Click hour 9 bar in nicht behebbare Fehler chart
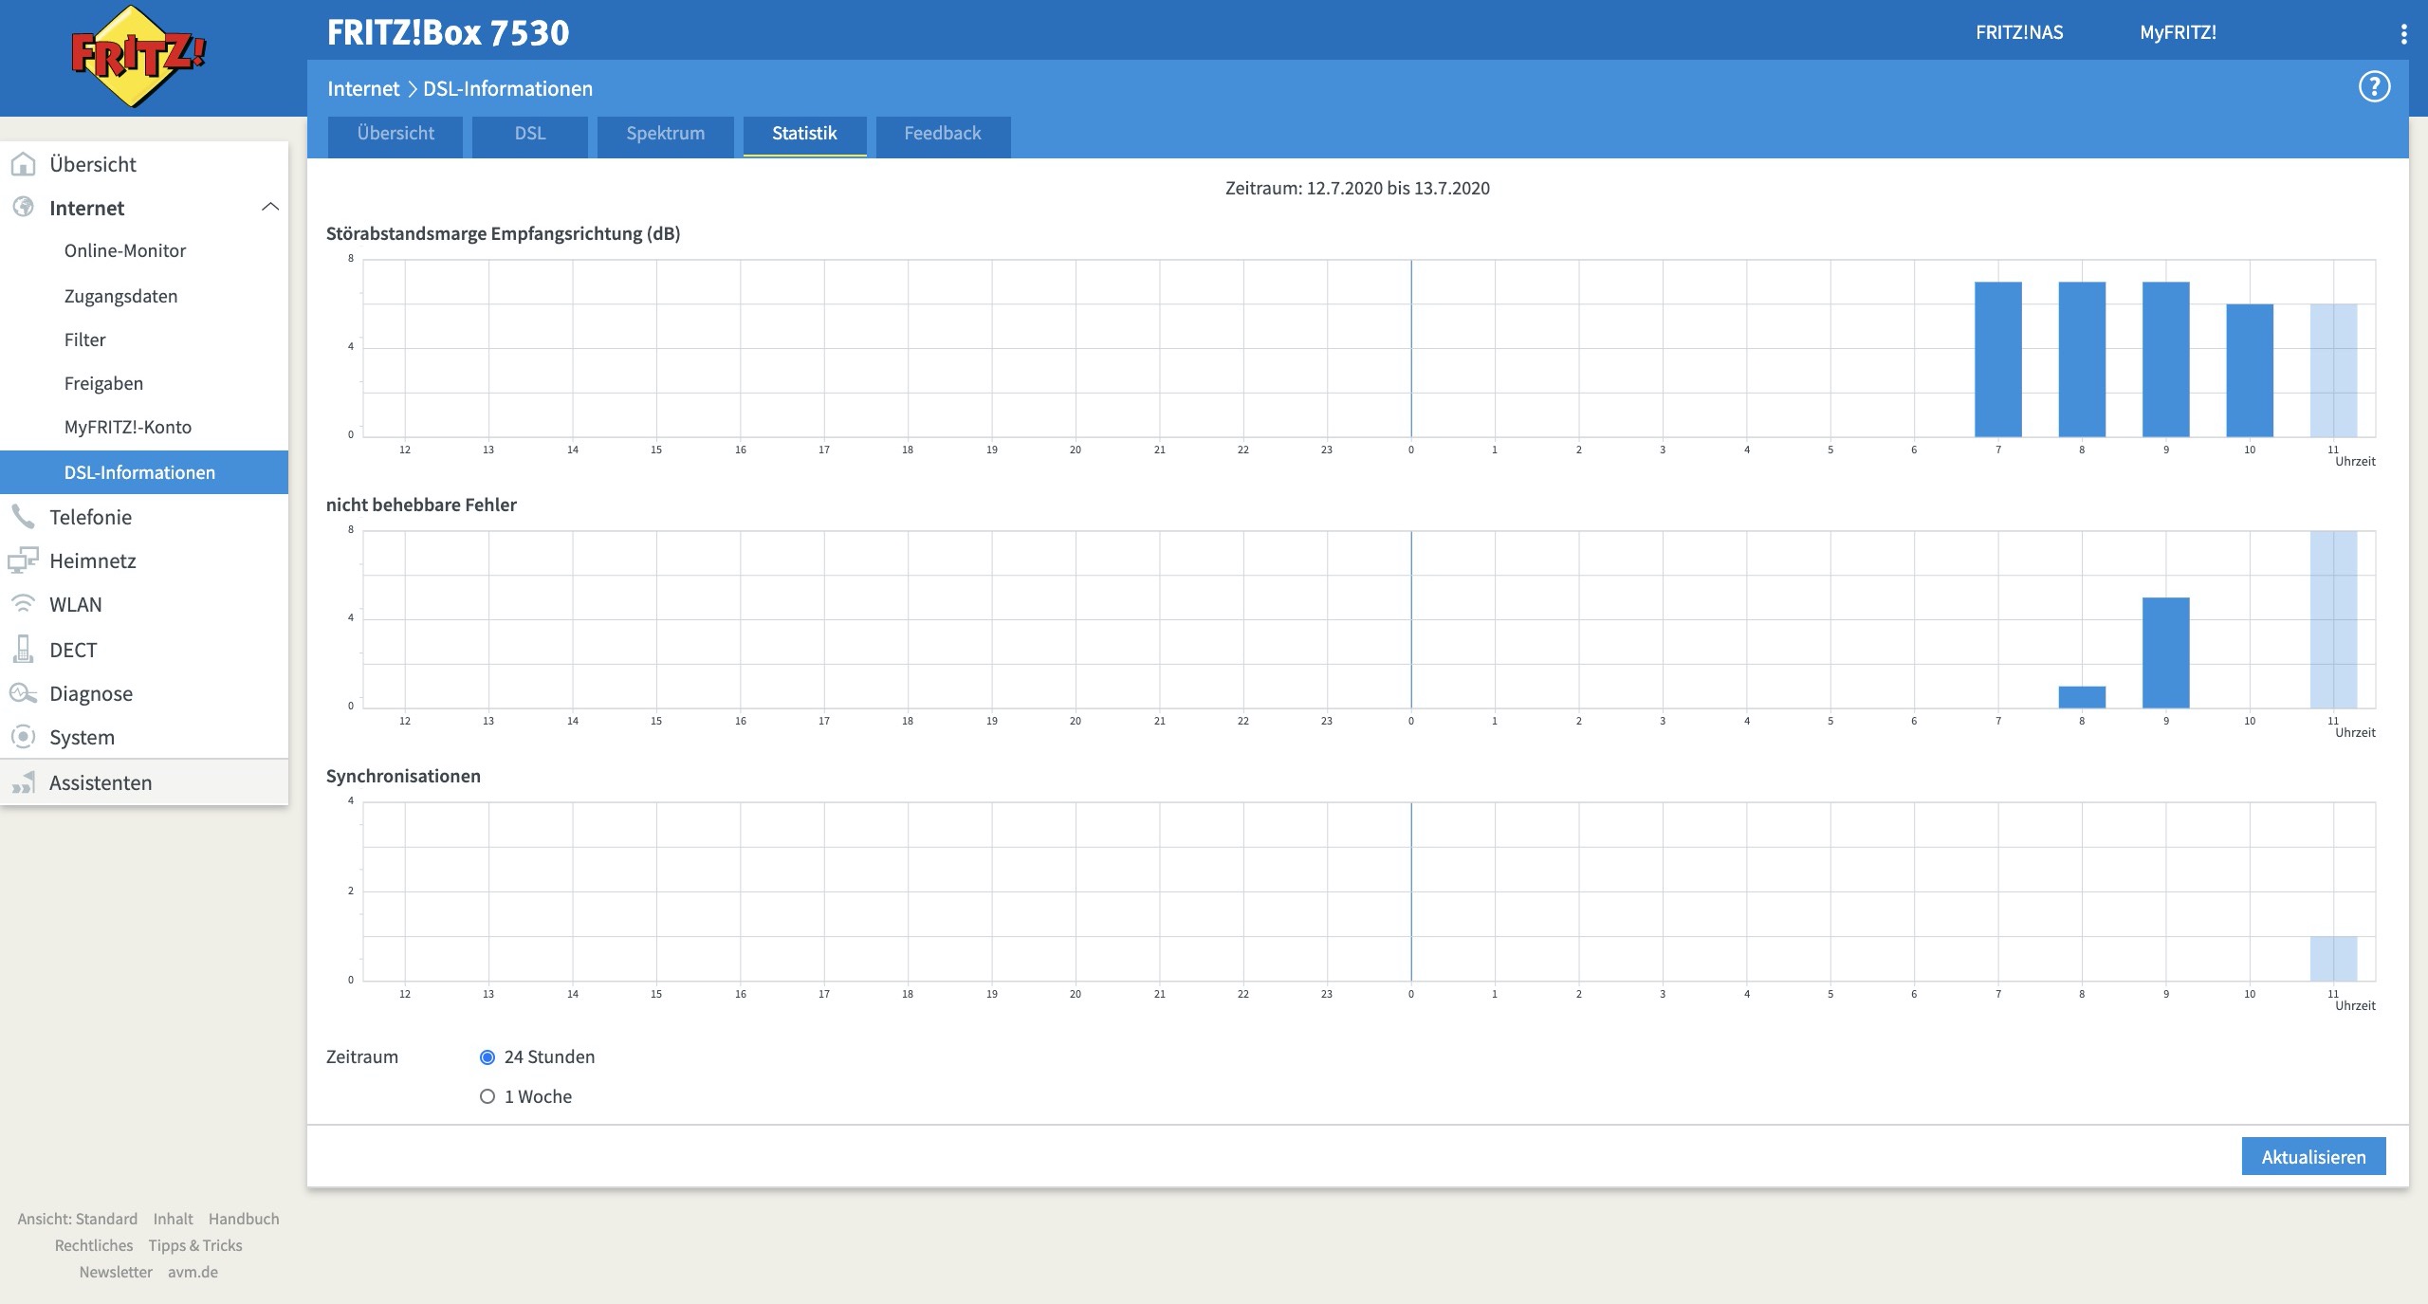The image size is (2428, 1304). coord(2166,652)
